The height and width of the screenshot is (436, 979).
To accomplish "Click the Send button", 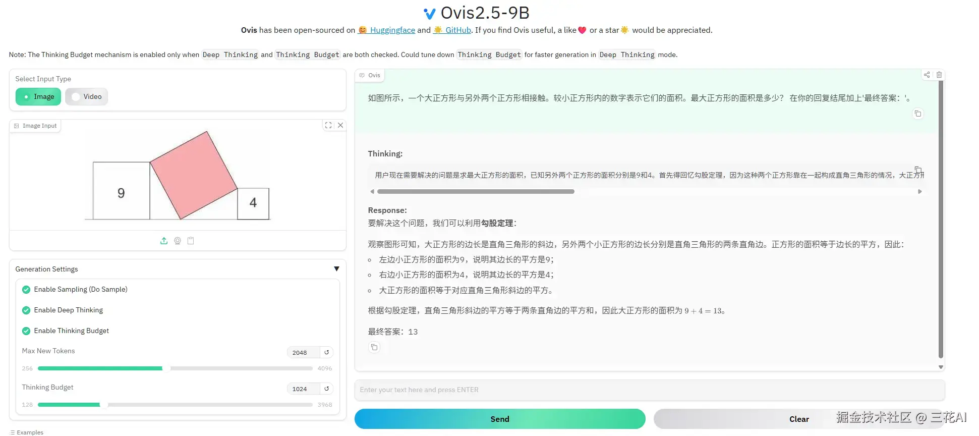I will [500, 419].
